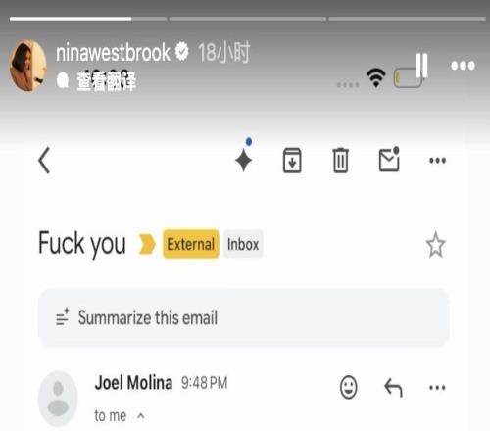The height and width of the screenshot is (431, 490).
Task: Archive this email with the archive icon
Action: [x=292, y=160]
